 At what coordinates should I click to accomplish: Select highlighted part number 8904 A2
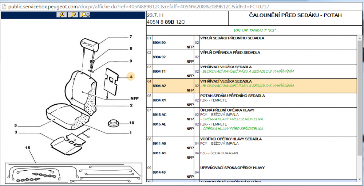[x=159, y=86]
